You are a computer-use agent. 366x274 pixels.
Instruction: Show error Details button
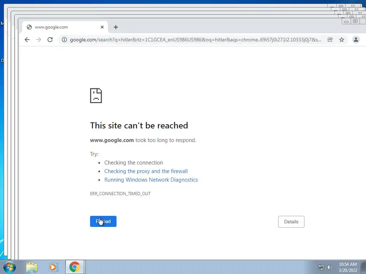point(291,222)
